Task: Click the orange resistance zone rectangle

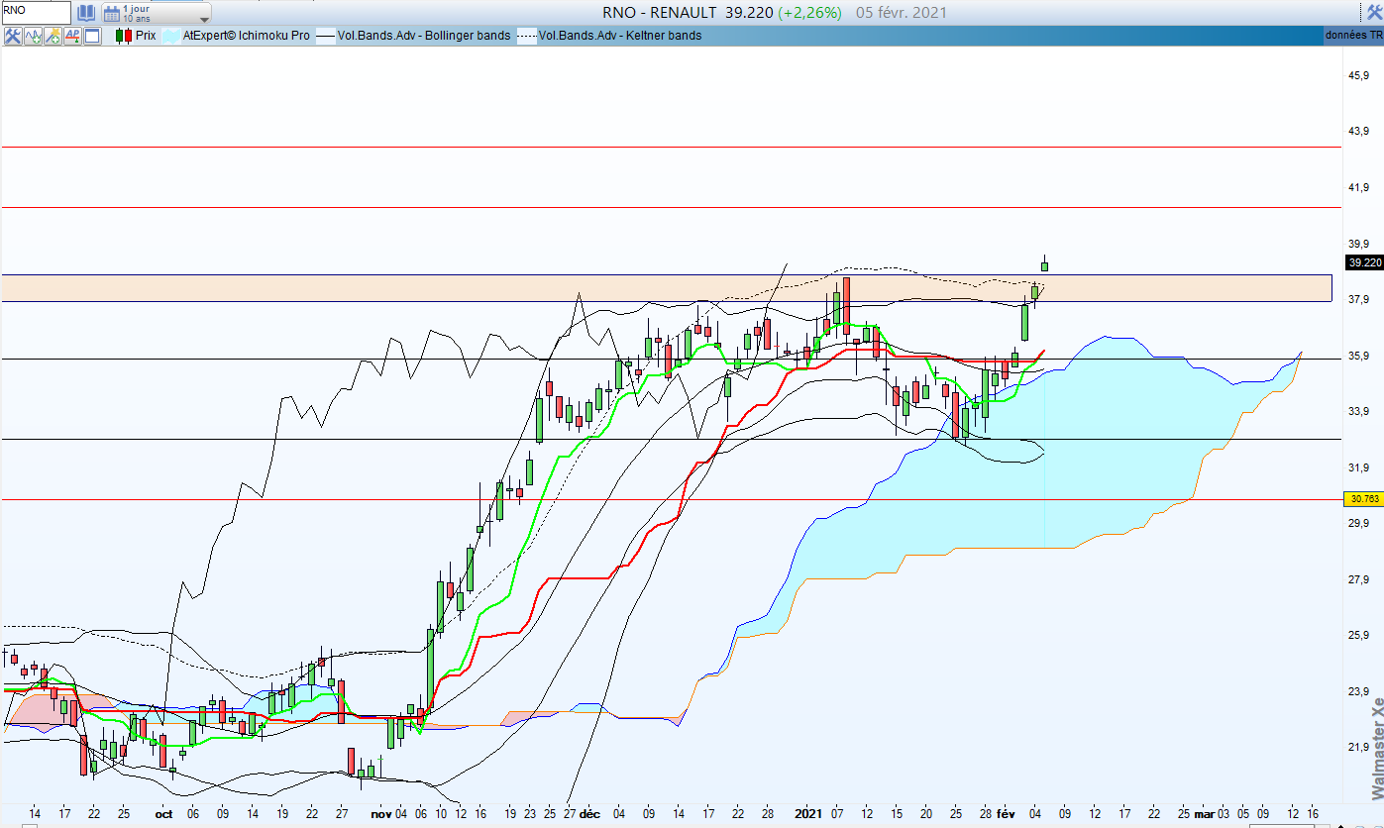Action: click(x=666, y=288)
